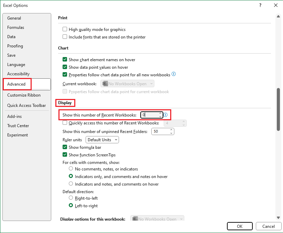
Task: Click the info icon next to Recent Workbooks spinner
Action: click(x=165, y=115)
